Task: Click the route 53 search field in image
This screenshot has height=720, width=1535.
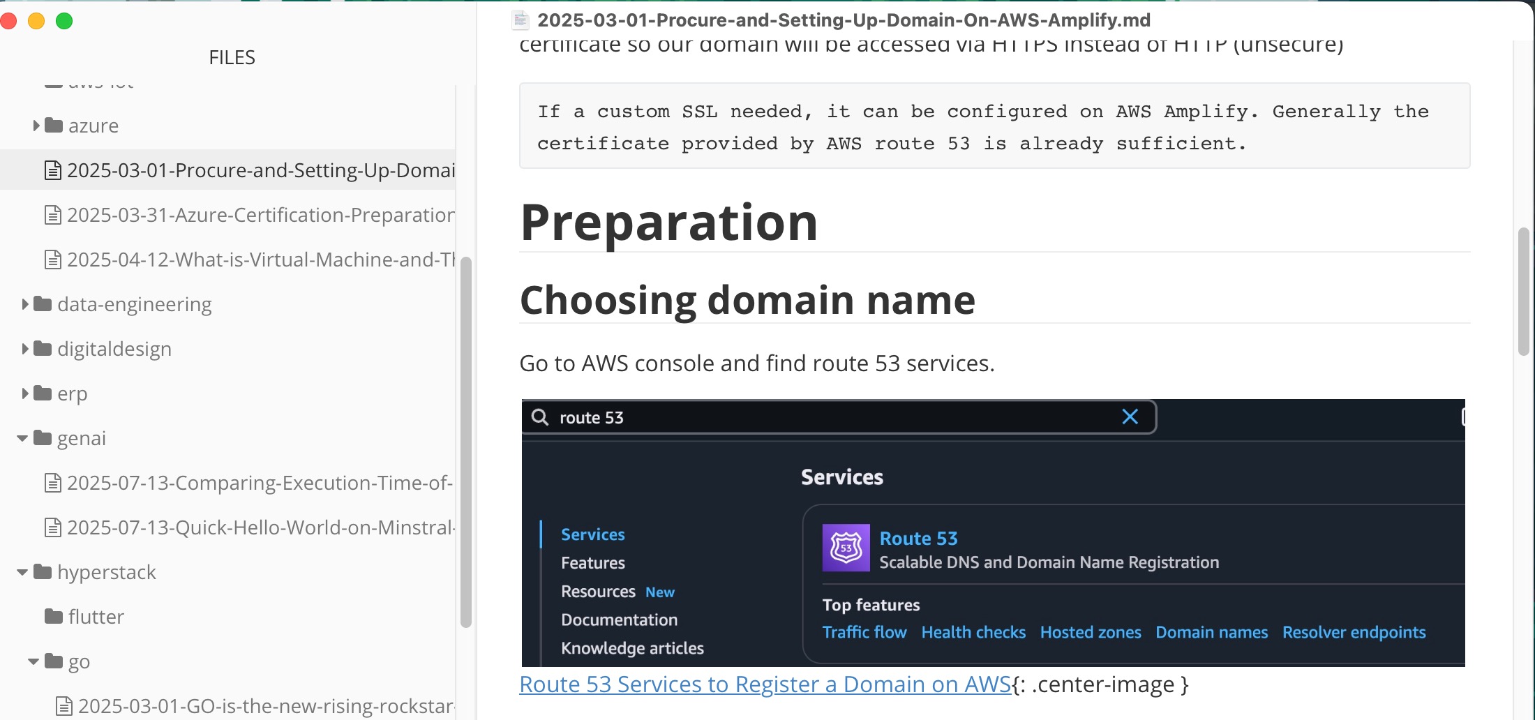Action: pos(839,417)
